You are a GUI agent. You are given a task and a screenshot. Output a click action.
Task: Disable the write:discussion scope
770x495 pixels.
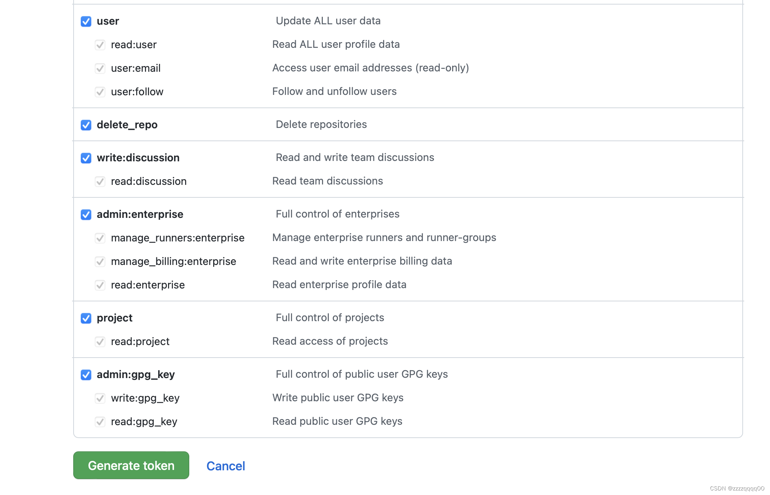(86, 158)
